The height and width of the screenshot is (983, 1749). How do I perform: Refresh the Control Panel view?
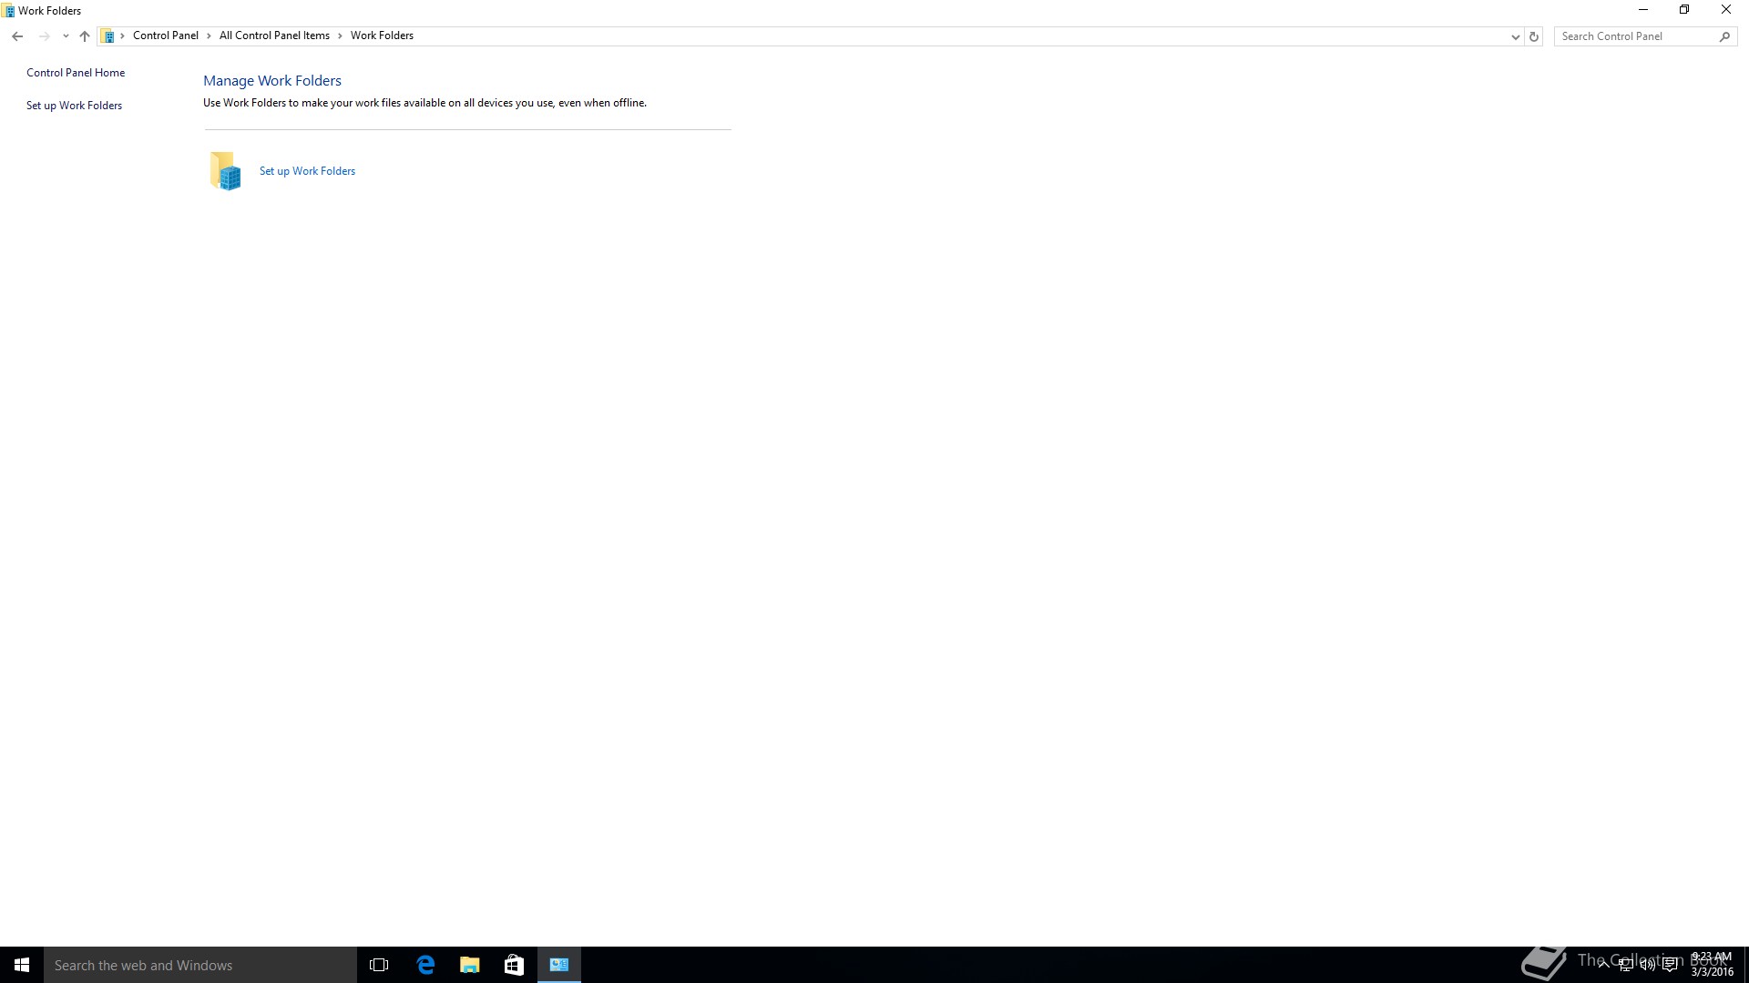click(1534, 36)
